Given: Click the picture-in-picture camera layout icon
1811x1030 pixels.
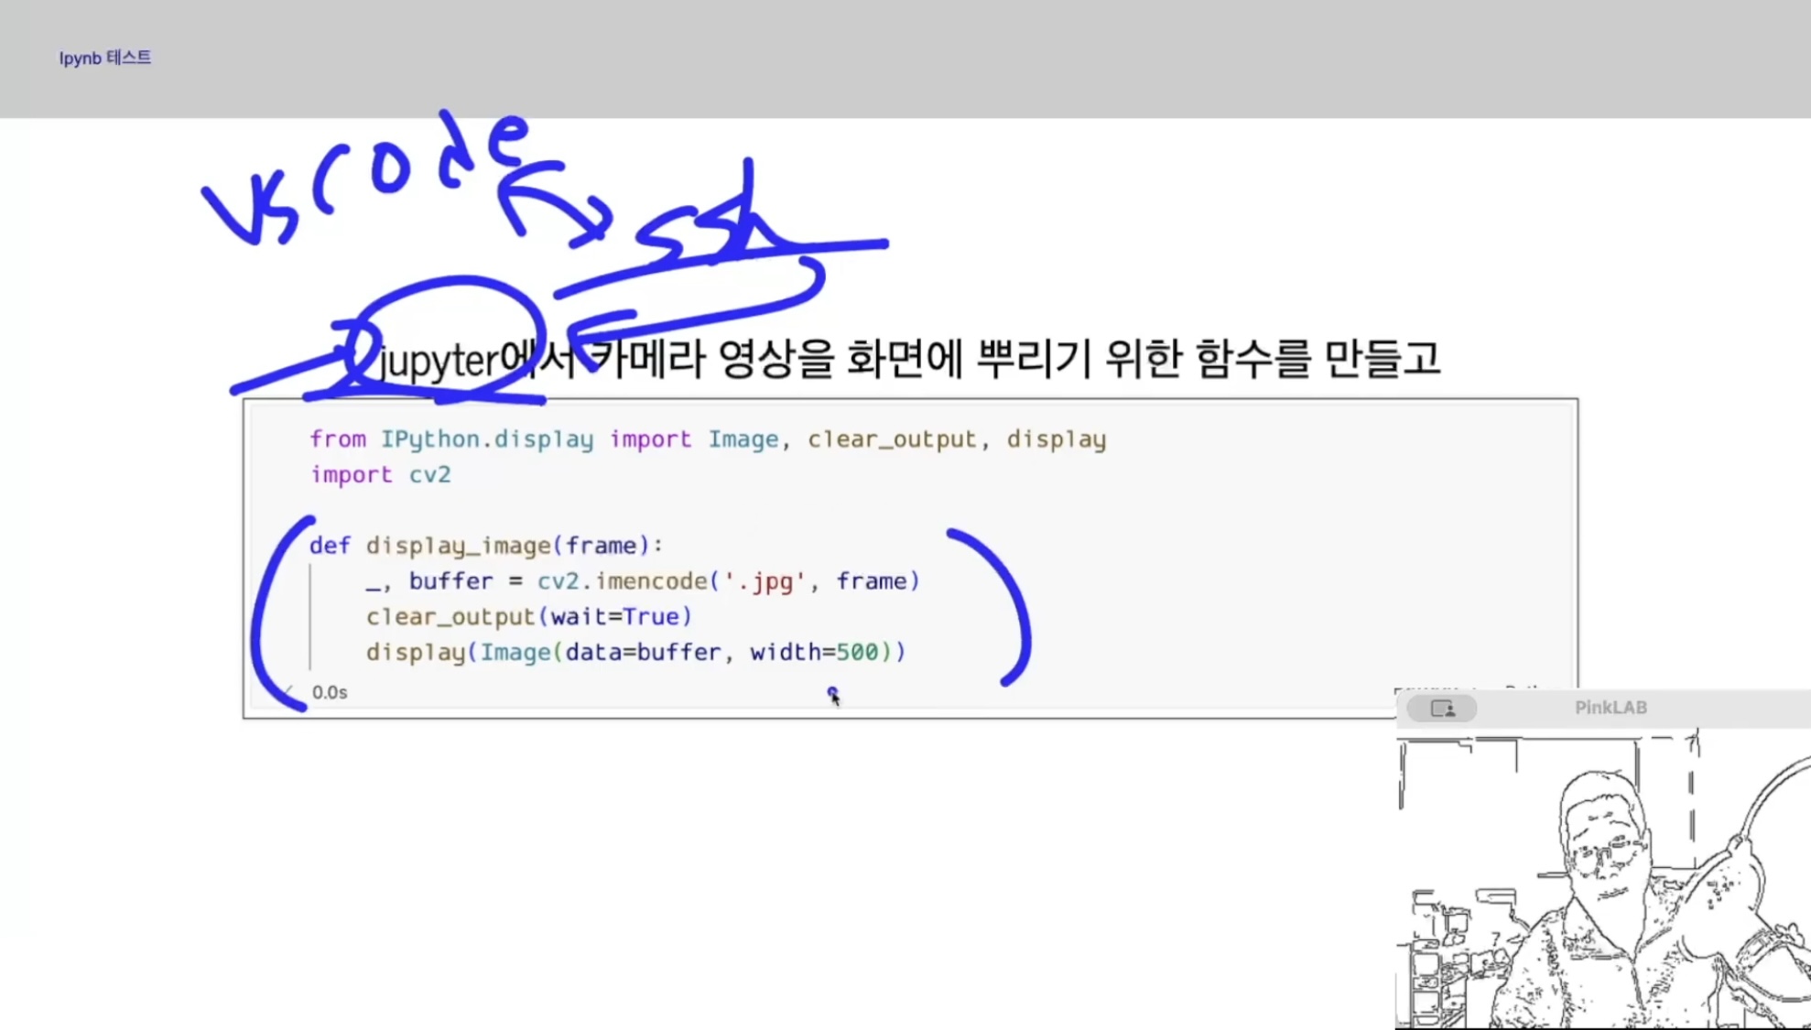Looking at the screenshot, I should pyautogui.click(x=1442, y=708).
